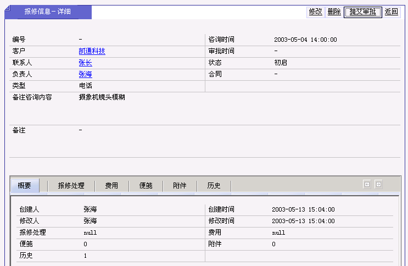Click the tab scroll right arrow icon
Image resolution: width=408 pixels, height=266 pixels.
(378, 185)
